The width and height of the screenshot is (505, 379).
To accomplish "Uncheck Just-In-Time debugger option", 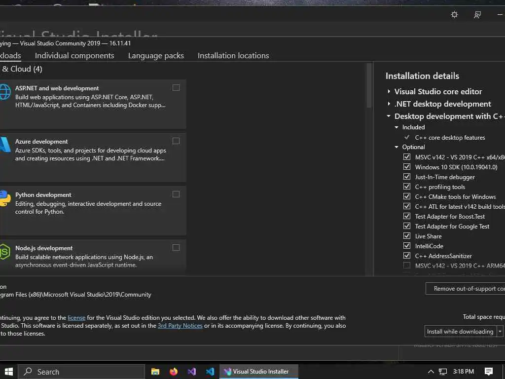I will click(407, 177).
